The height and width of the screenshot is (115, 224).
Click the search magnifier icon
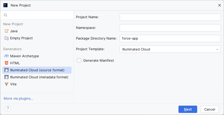tap(5, 15)
